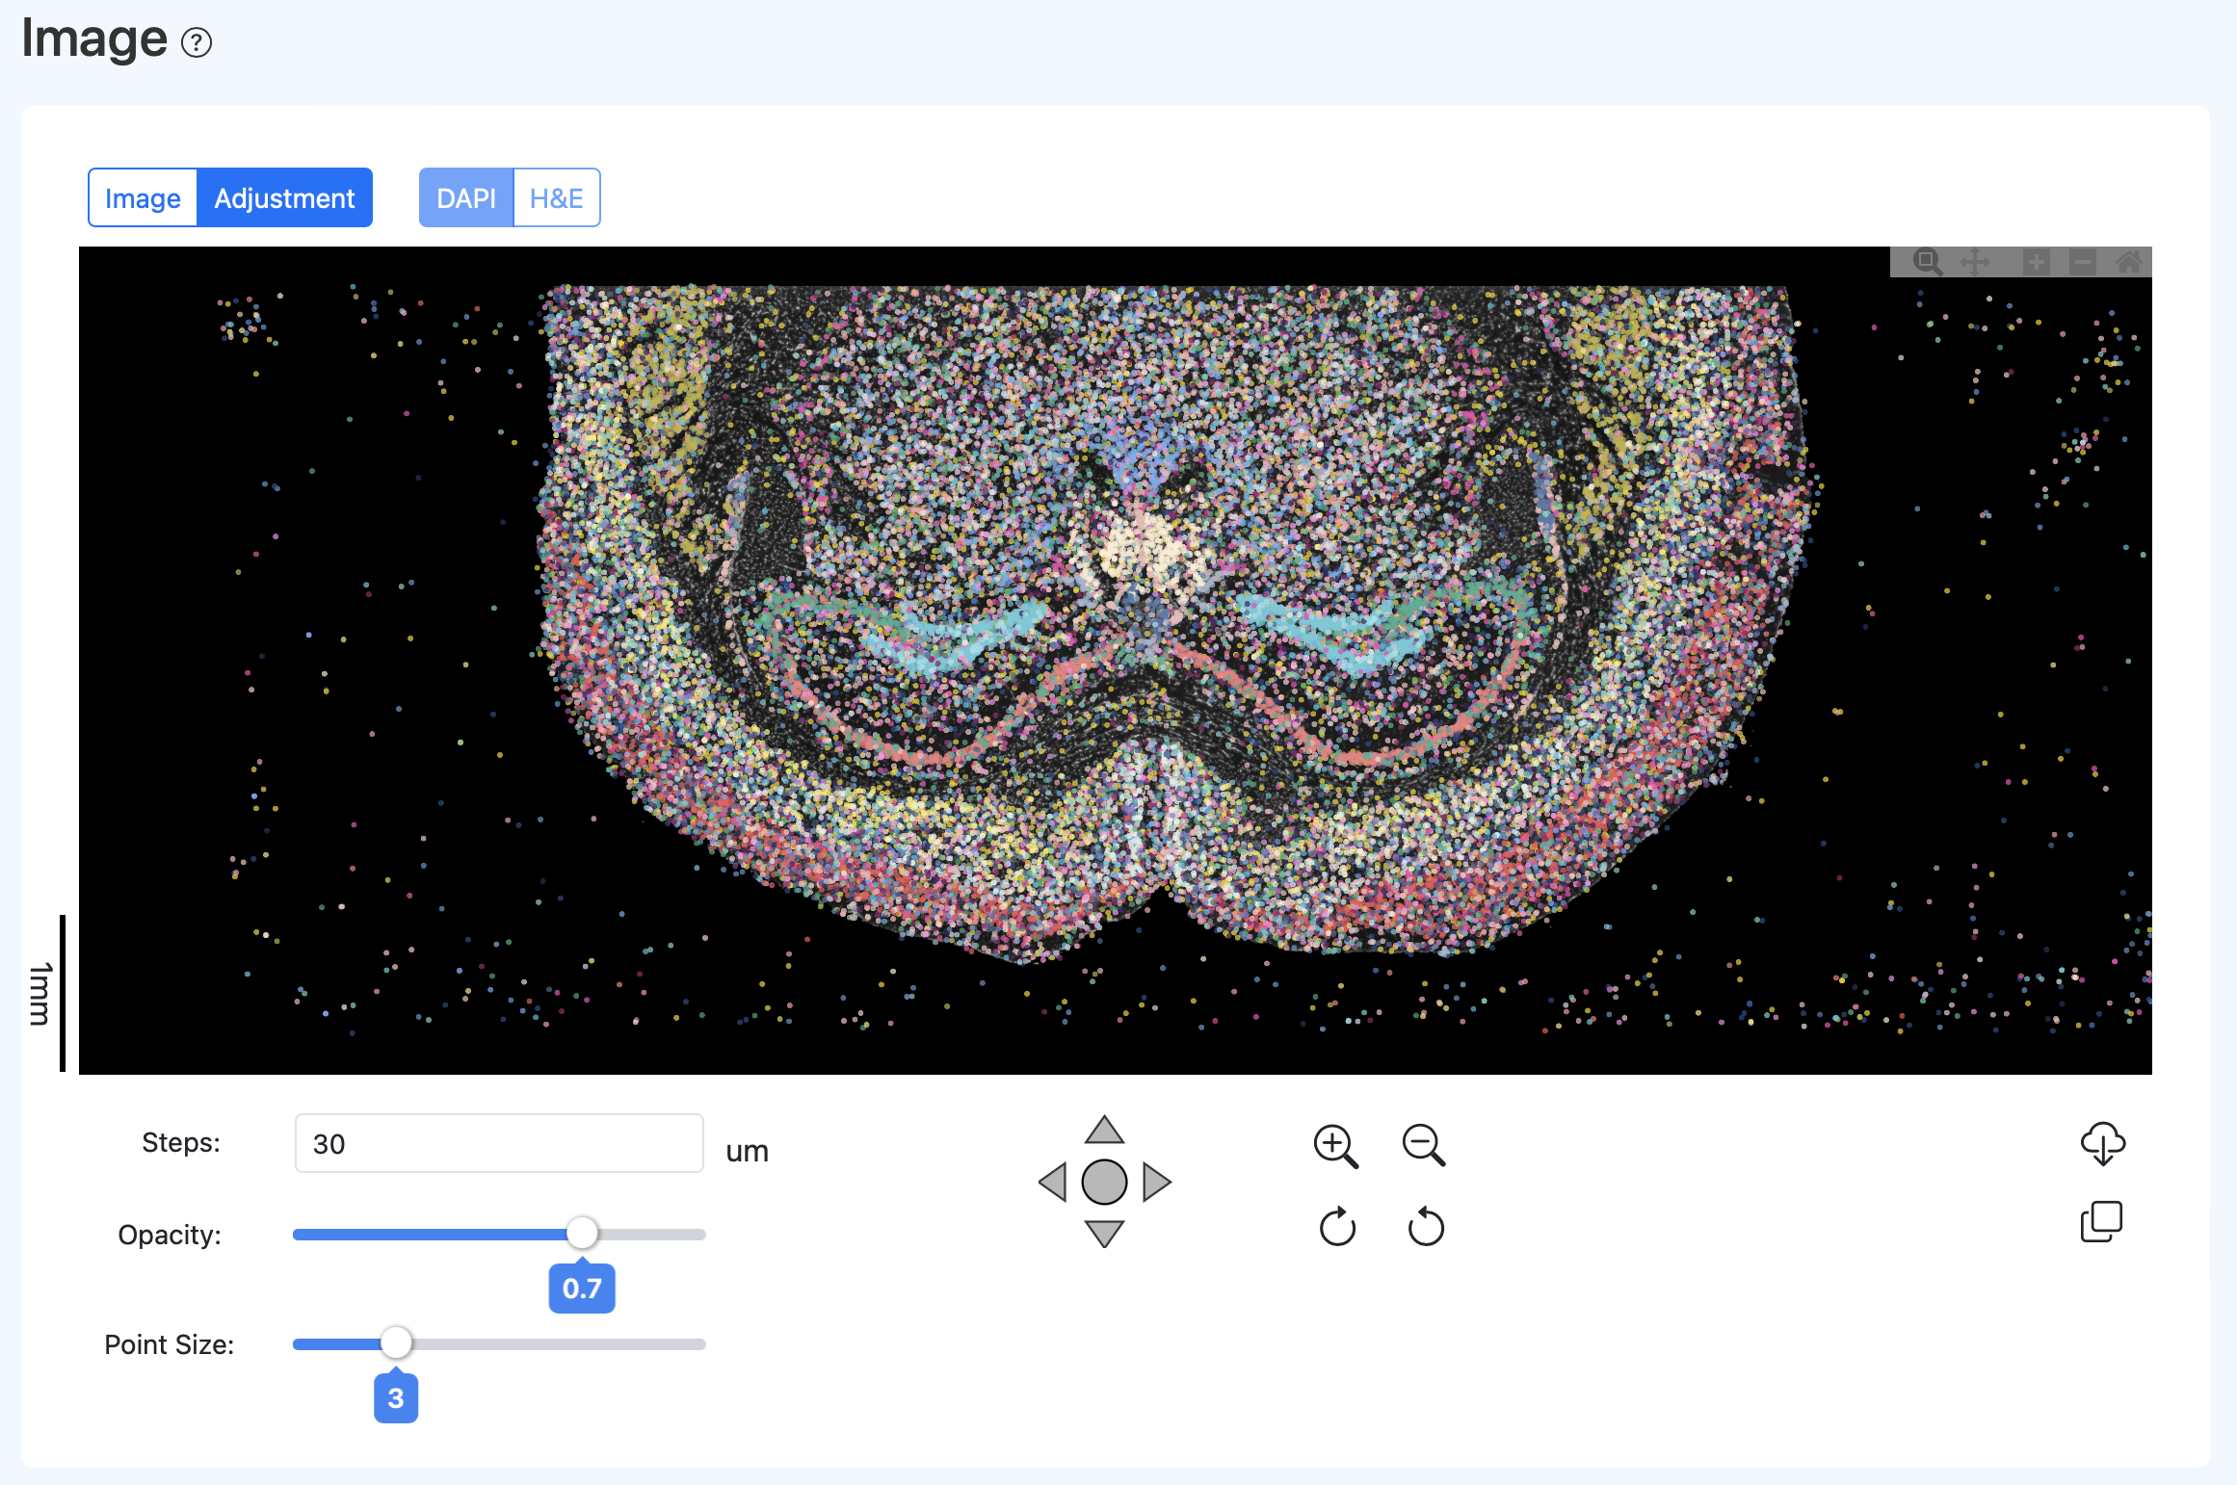Click the minus zoom icon in the plot toolbar
Image resolution: width=2237 pixels, height=1485 pixels.
click(x=2083, y=262)
